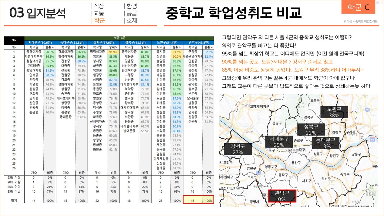Click the line starting 의외로 관악구를 빼고는
This screenshot has height=216, width=384.
point(259,46)
